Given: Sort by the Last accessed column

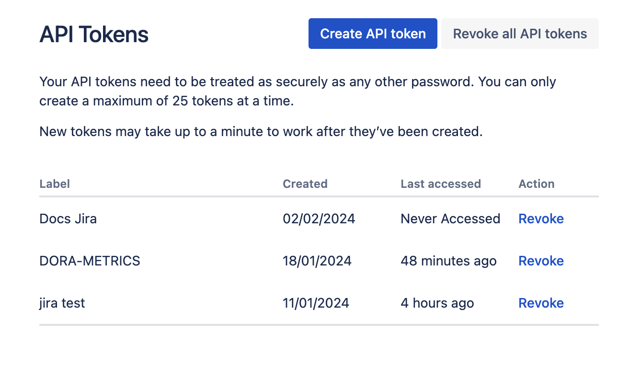Looking at the screenshot, I should (x=441, y=184).
